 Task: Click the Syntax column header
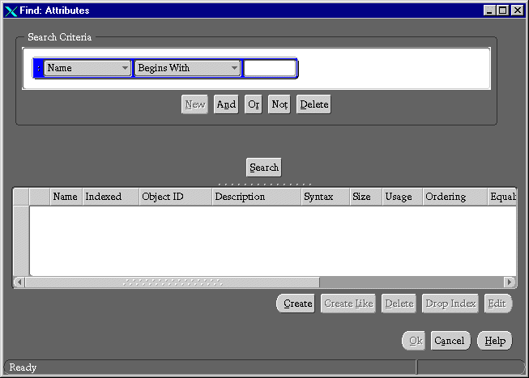(325, 197)
